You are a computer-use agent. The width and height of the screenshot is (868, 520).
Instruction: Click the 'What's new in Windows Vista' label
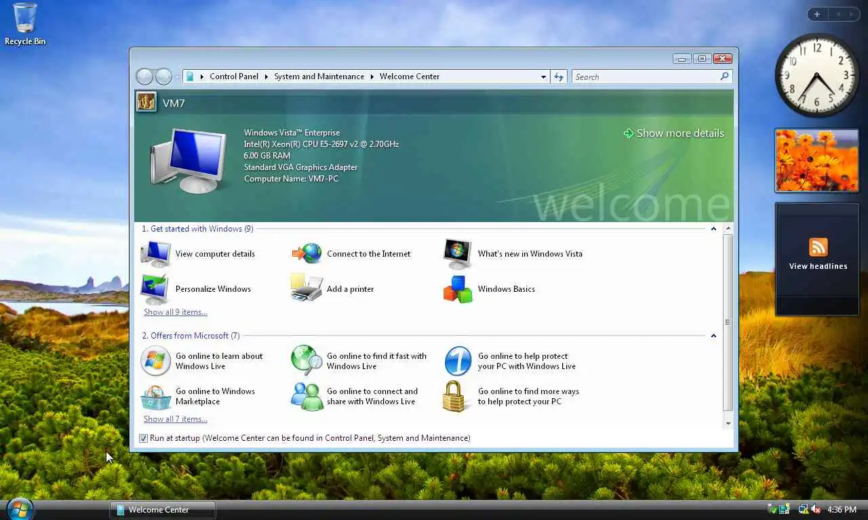[530, 254]
